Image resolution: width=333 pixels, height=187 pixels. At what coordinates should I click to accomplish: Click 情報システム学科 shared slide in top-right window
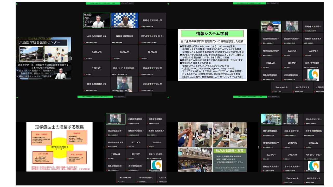(212, 55)
